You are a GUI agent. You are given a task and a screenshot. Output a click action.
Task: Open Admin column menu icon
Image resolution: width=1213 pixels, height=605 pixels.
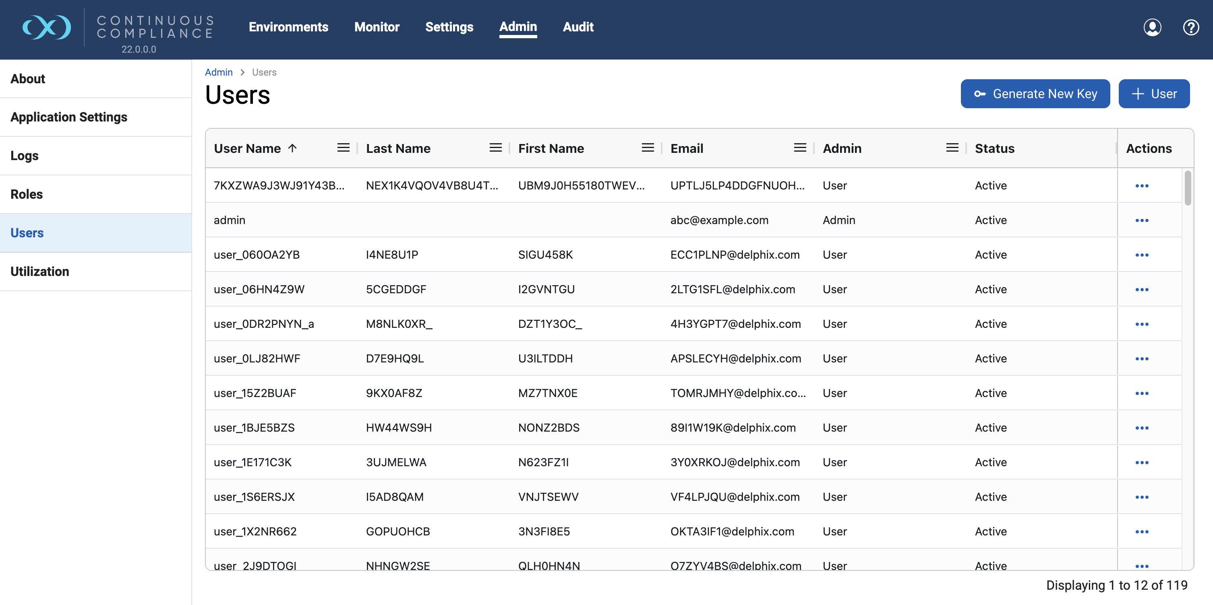[952, 148]
